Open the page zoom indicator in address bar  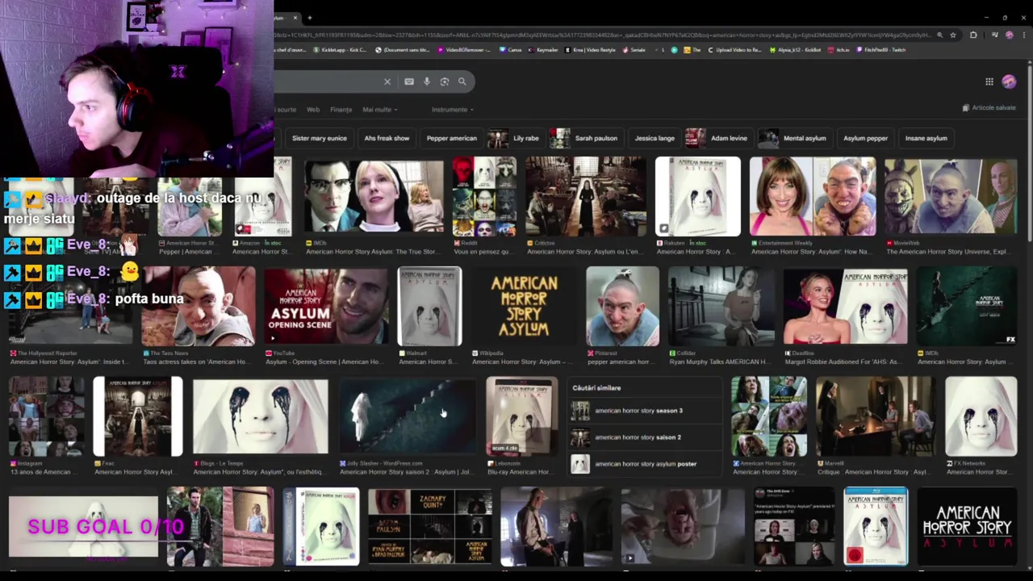point(939,36)
